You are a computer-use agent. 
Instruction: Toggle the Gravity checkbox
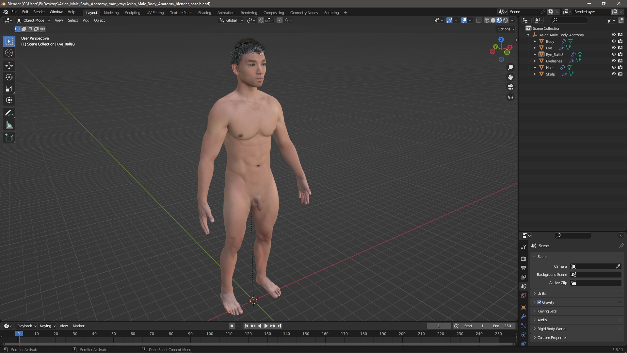coord(539,302)
